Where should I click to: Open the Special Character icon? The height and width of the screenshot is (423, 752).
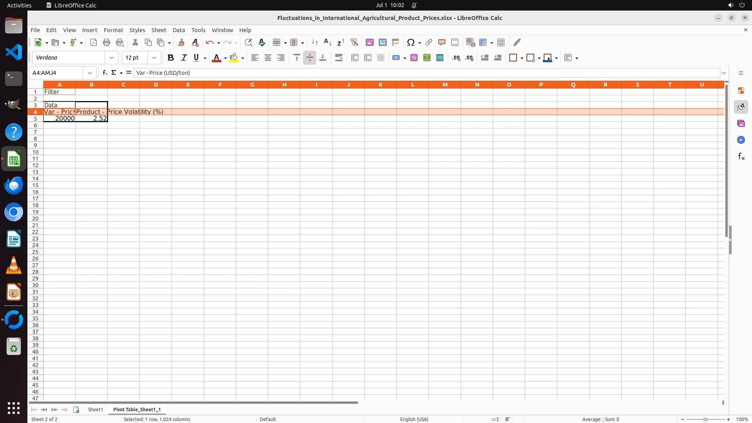point(410,42)
